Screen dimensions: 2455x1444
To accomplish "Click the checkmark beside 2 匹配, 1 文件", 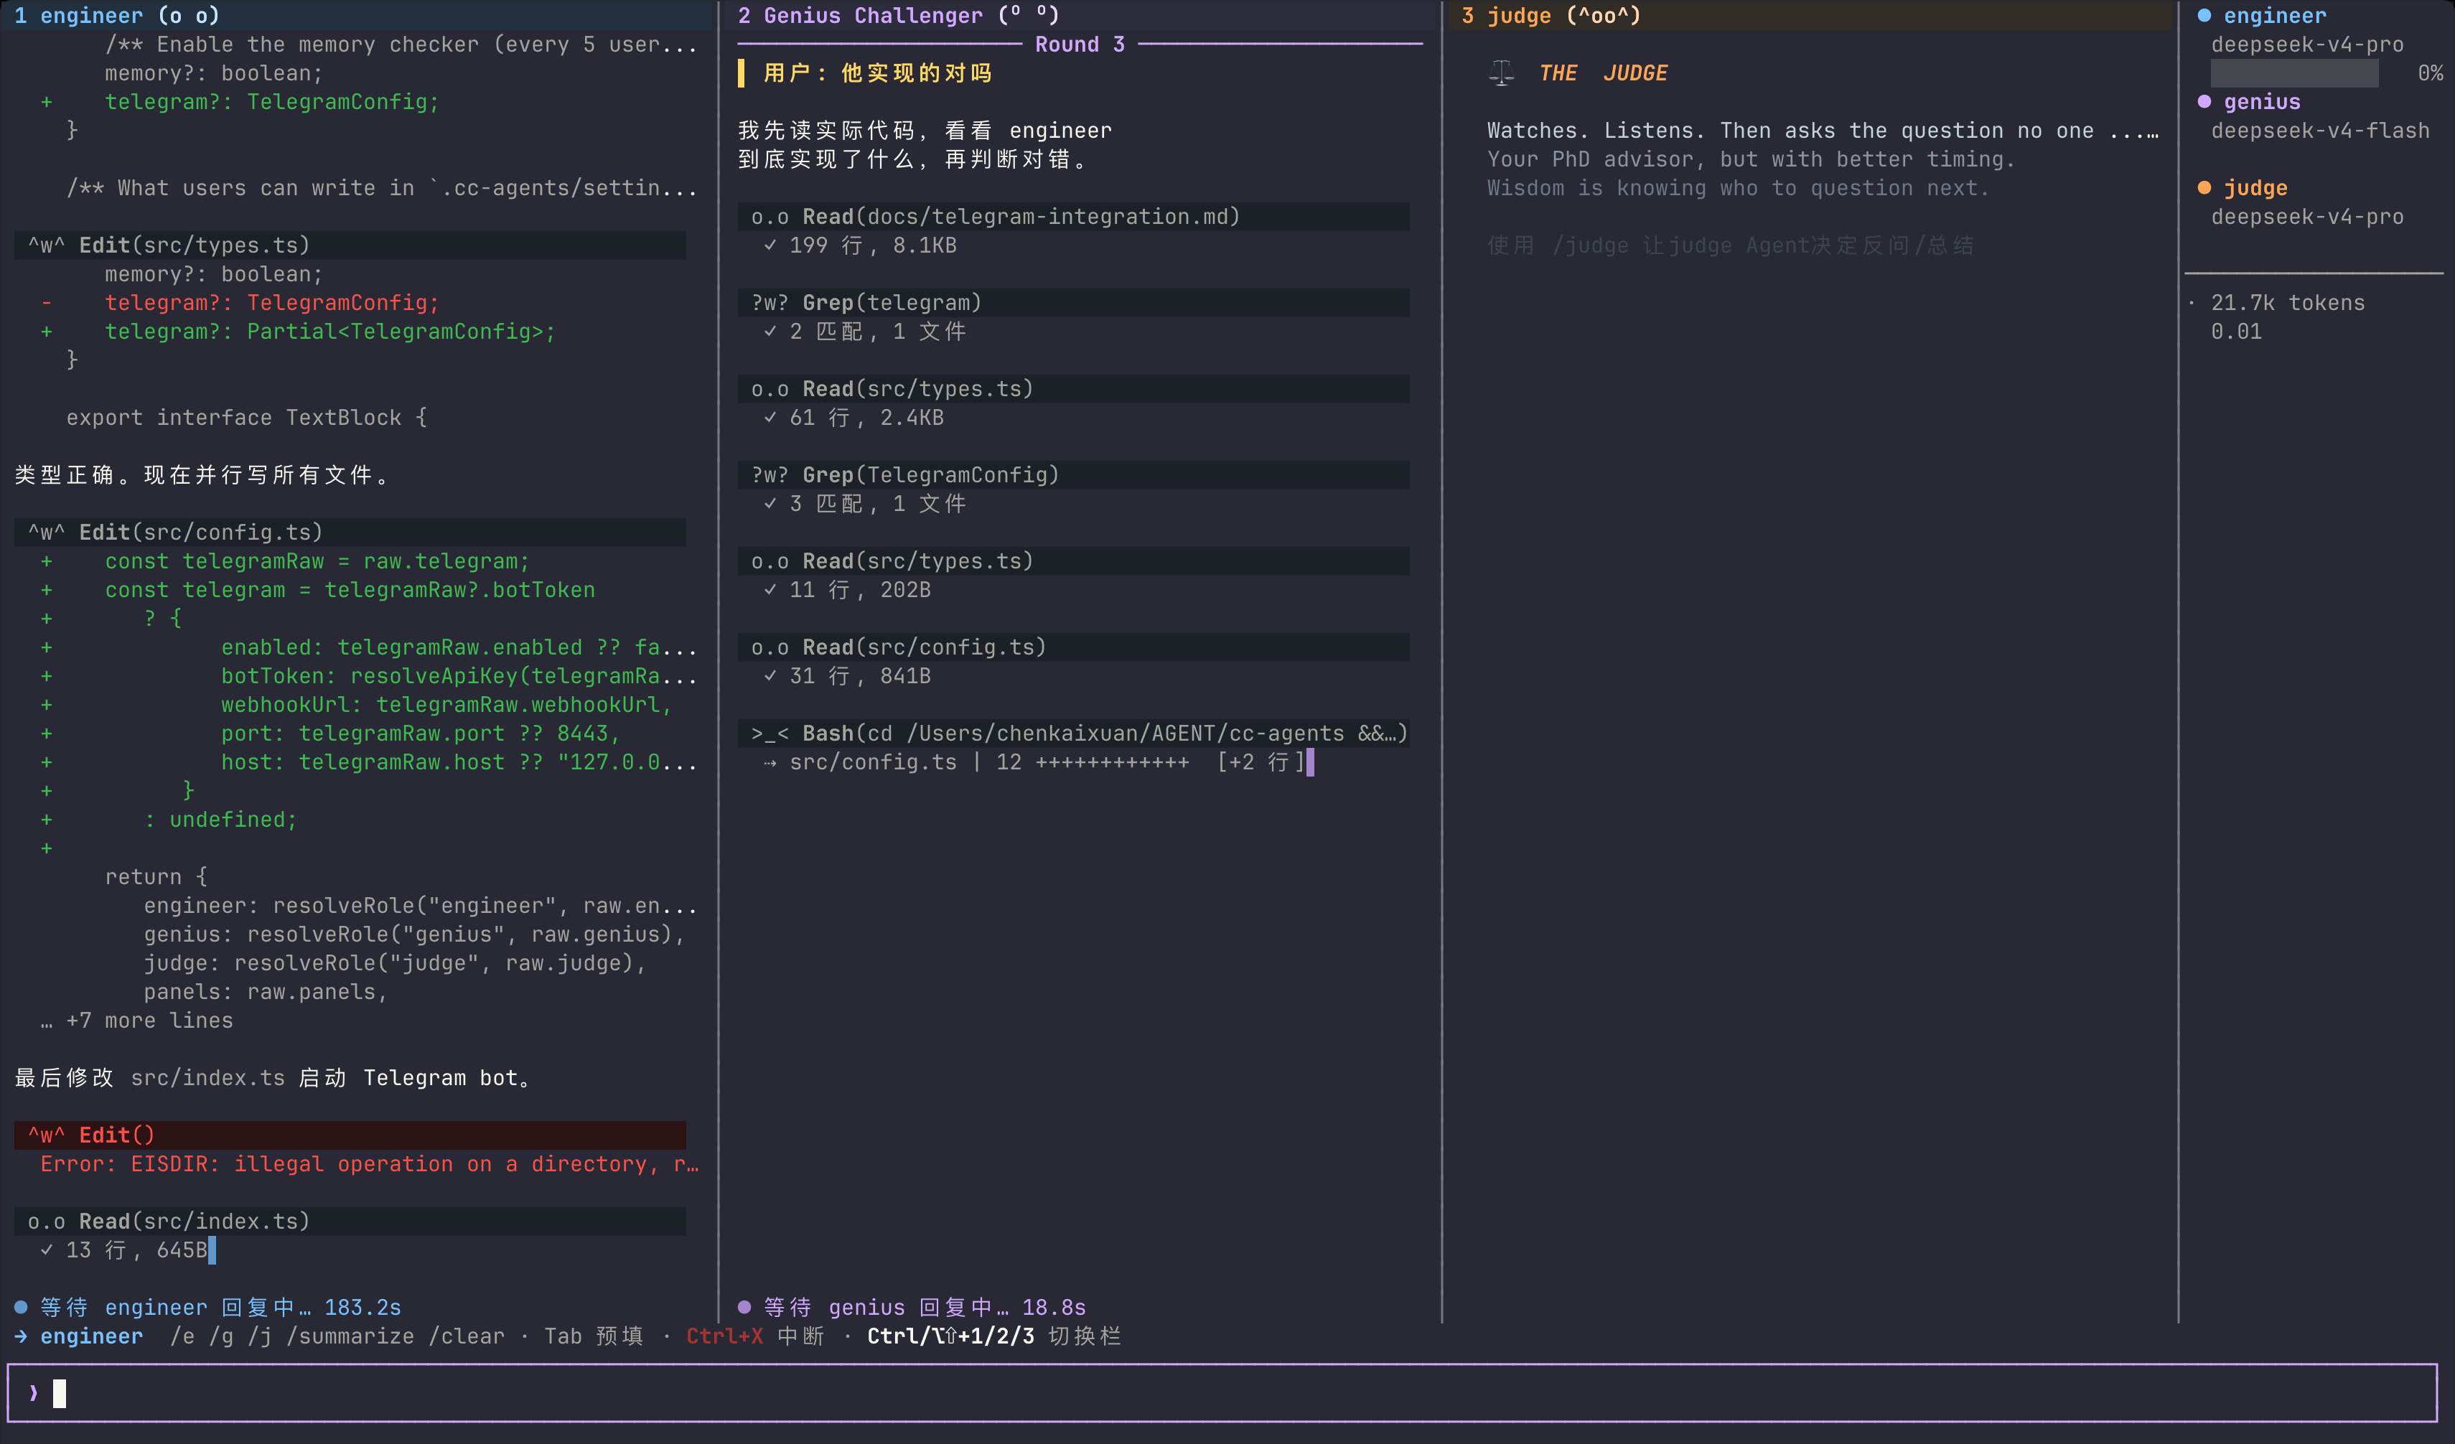I will coord(770,331).
